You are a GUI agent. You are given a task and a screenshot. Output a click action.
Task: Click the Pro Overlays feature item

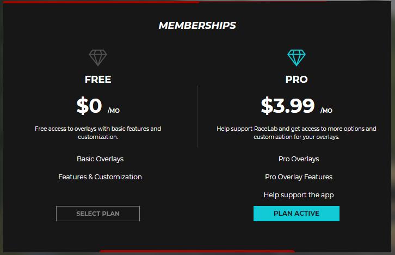[299, 159]
